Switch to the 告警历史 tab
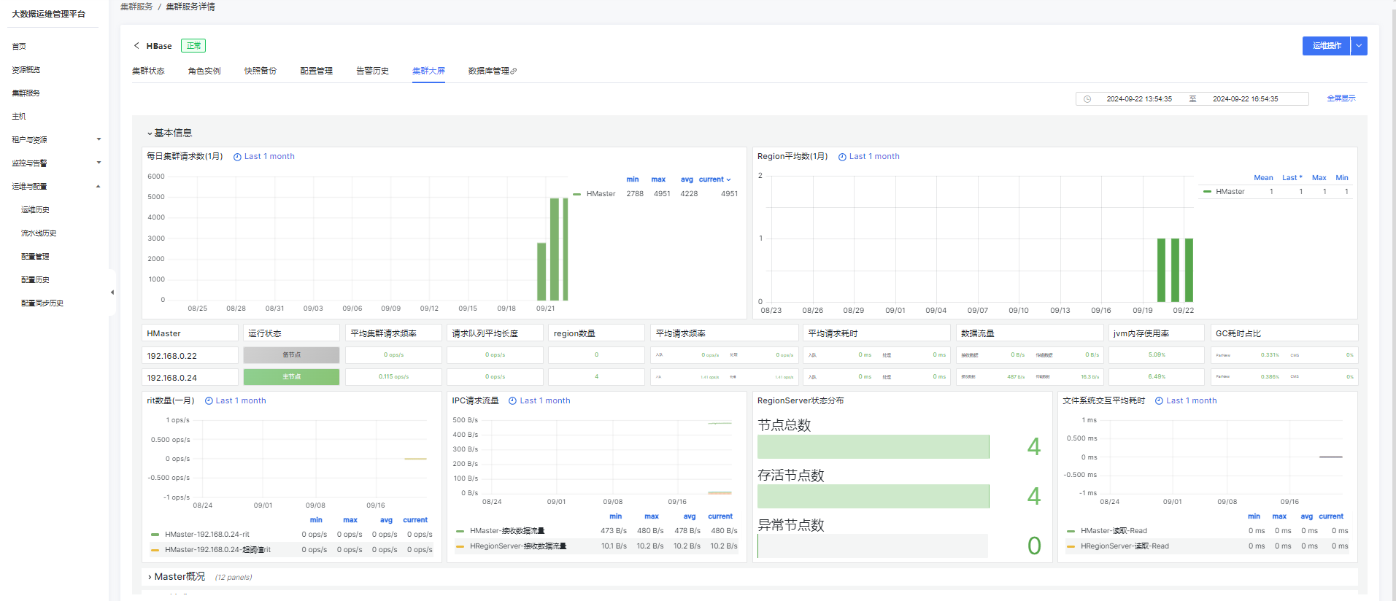Screen dimensions: 1396x601 [x=372, y=71]
